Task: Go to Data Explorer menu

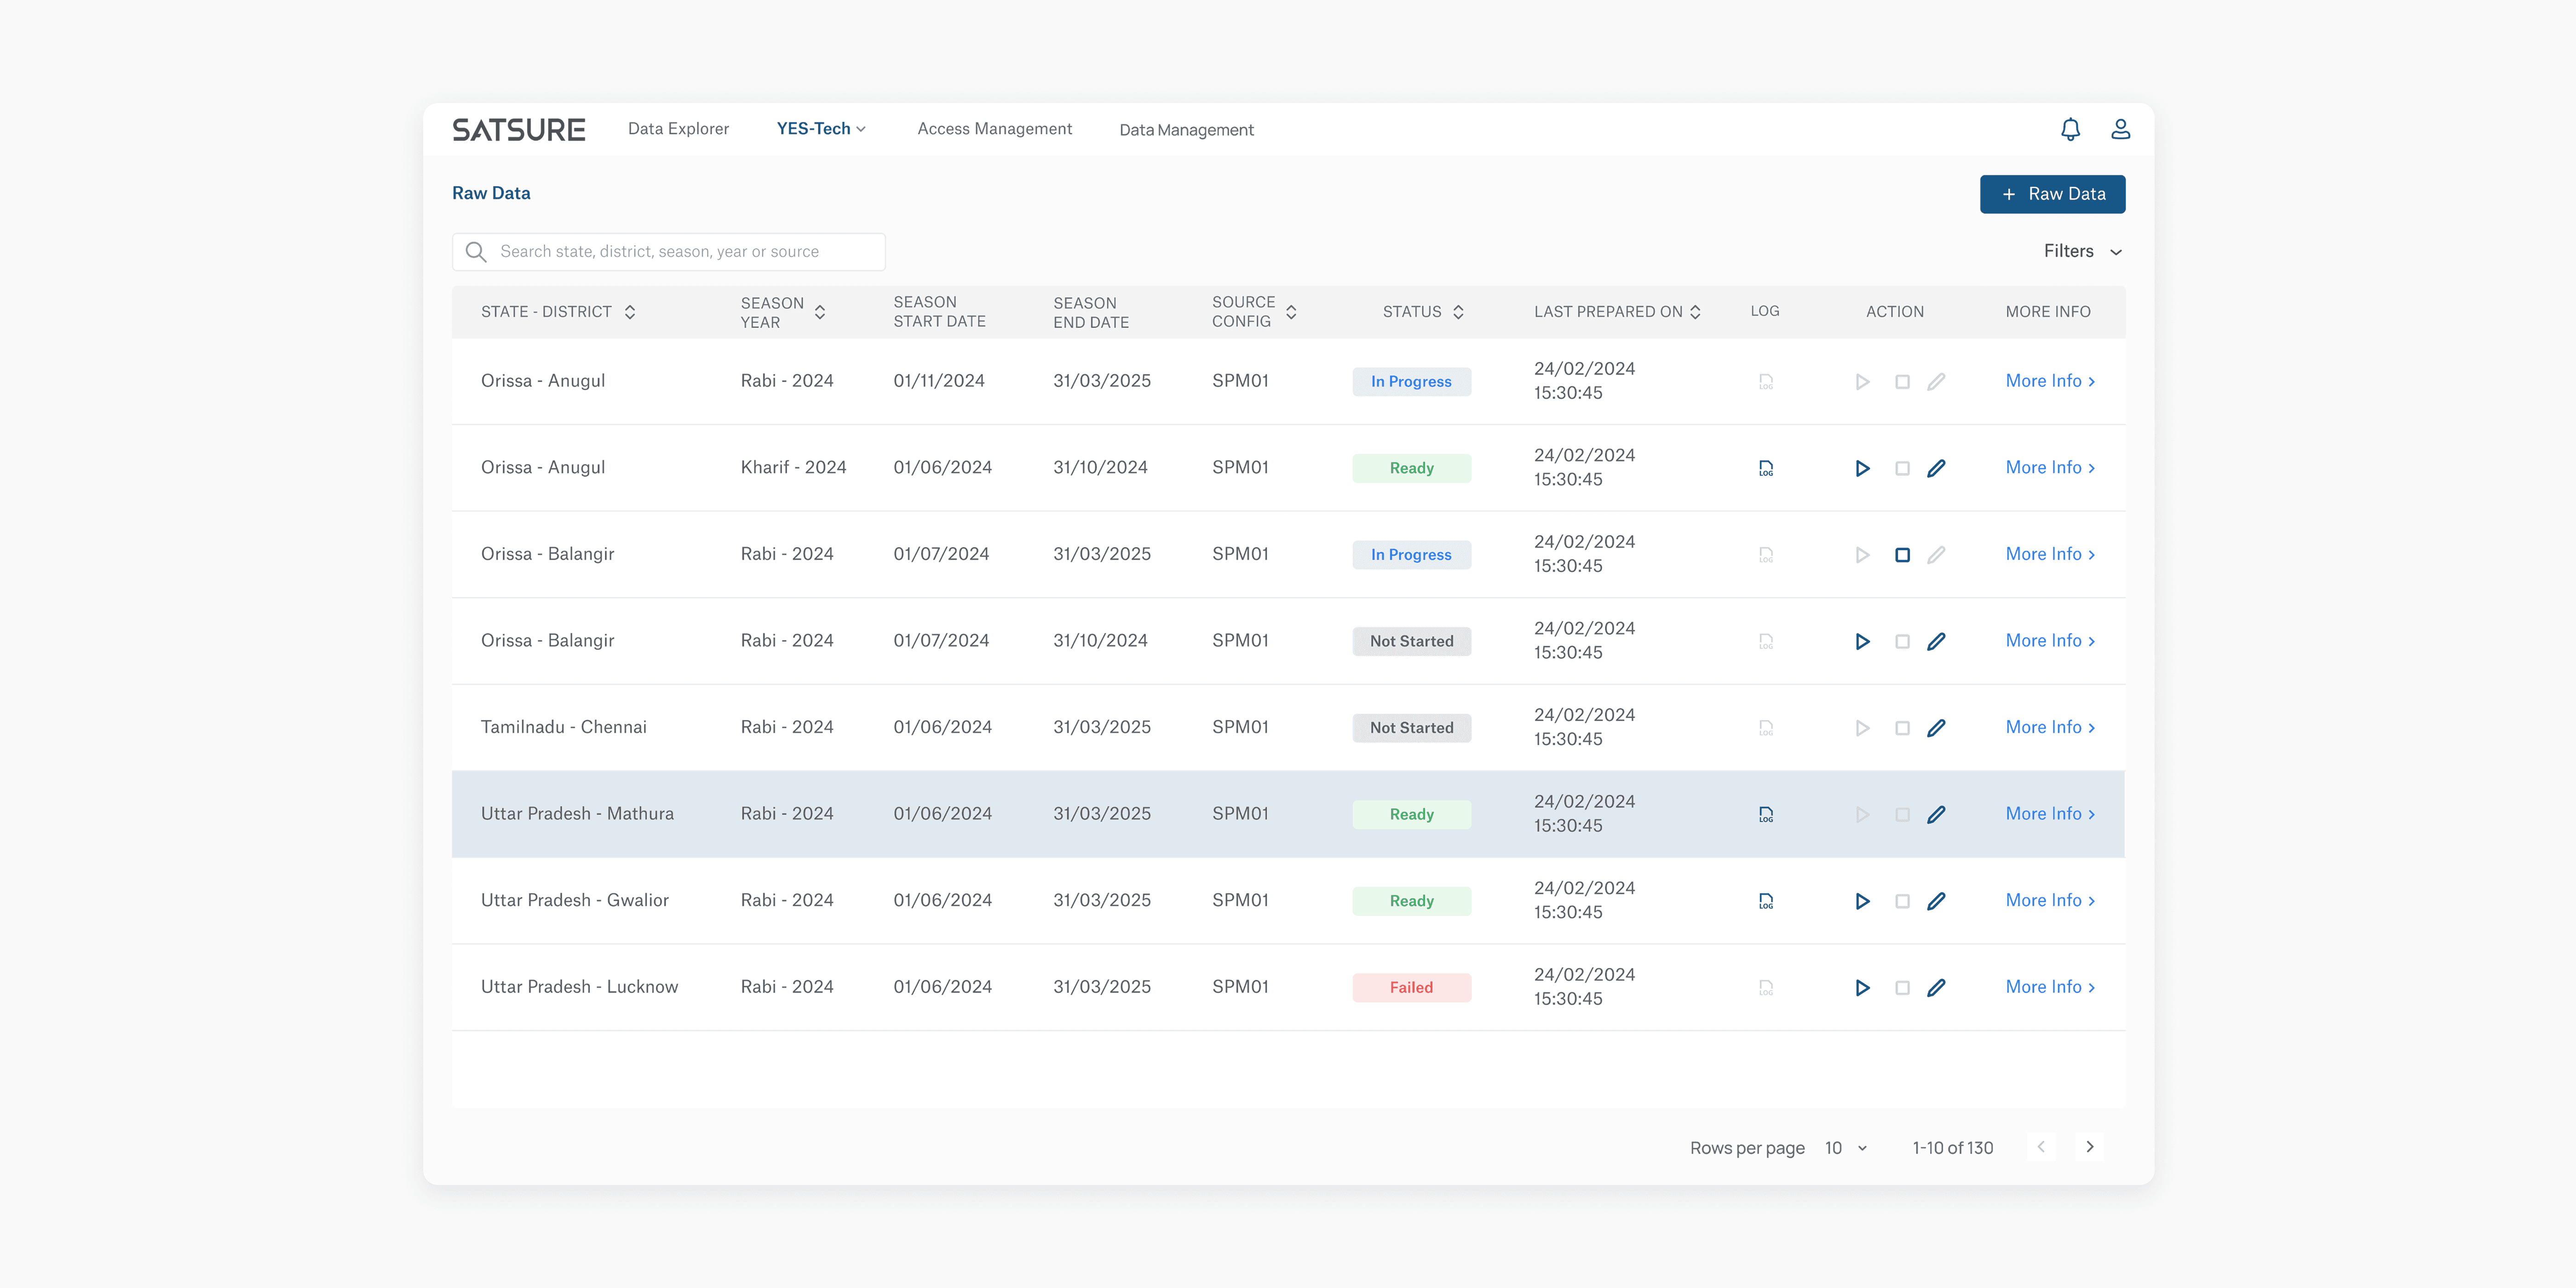Action: click(x=678, y=129)
